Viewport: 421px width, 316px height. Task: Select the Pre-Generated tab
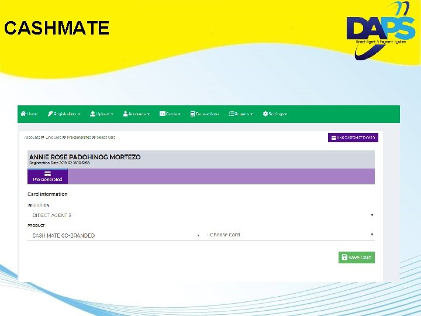click(47, 176)
